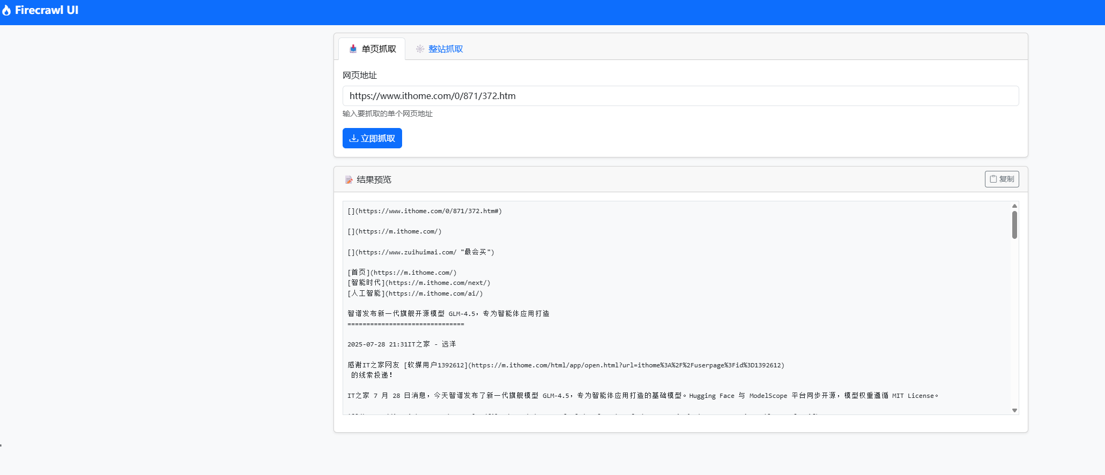Switch to the 整站抓取 tab

[439, 49]
